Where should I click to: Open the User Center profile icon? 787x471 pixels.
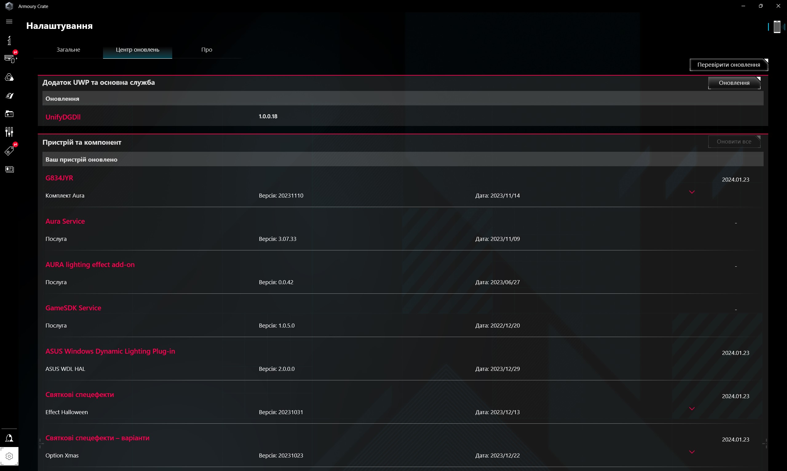pyautogui.click(x=9, y=438)
